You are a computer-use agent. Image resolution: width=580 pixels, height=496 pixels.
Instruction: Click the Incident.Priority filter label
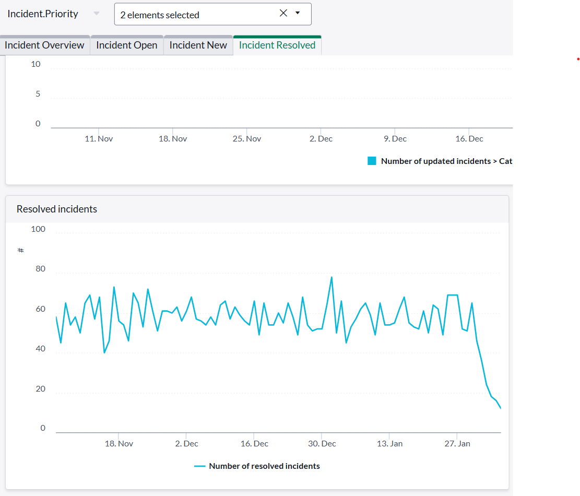pyautogui.click(x=43, y=14)
